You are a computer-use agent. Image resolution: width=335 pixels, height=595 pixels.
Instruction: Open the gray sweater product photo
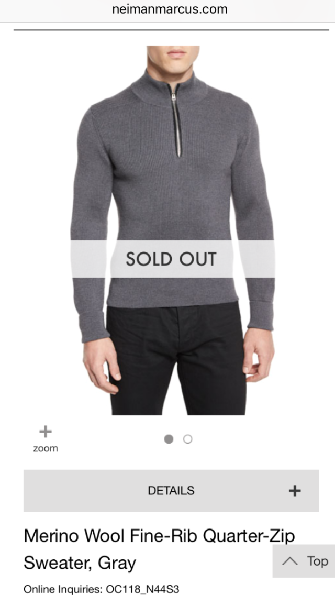click(173, 230)
